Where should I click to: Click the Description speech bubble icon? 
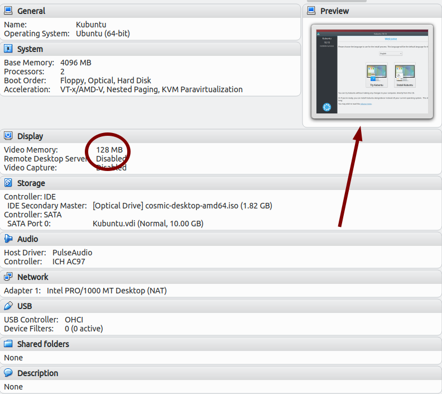[x=8, y=373]
